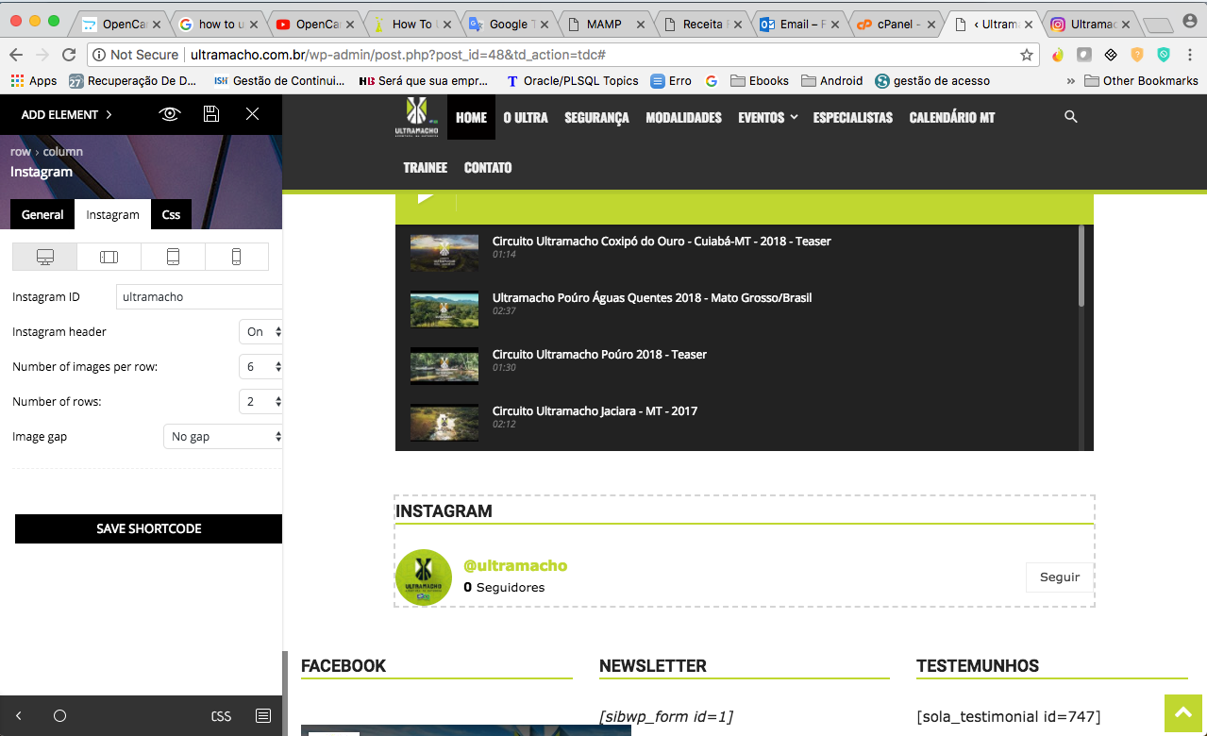This screenshot has height=736, width=1207.
Task: Open Trainee menu item
Action: click(425, 167)
